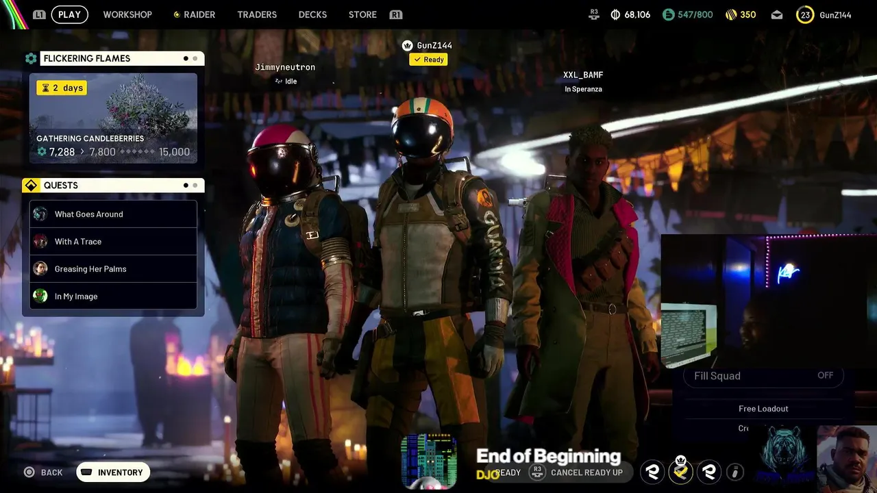
Task: Click the GunZ144 username in top bar
Action: (835, 14)
